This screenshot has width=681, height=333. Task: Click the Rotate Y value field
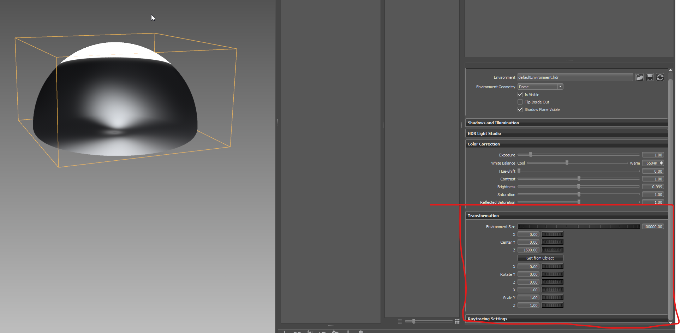[528, 274]
